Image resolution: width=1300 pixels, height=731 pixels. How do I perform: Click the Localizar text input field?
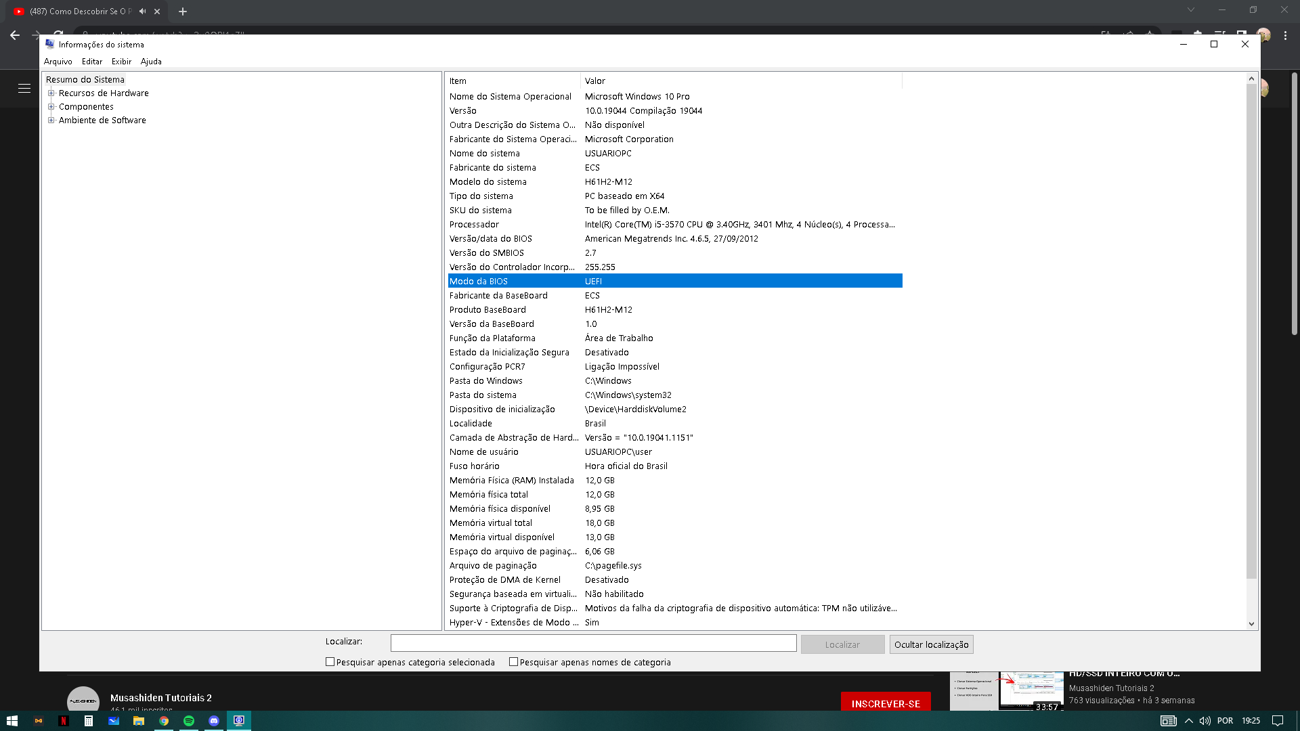coord(593,644)
